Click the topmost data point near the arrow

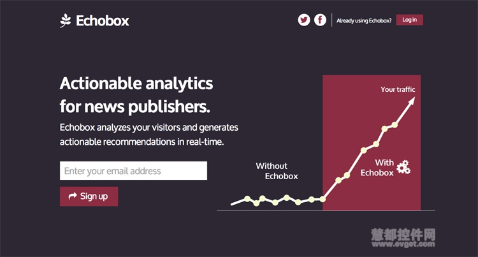point(395,125)
